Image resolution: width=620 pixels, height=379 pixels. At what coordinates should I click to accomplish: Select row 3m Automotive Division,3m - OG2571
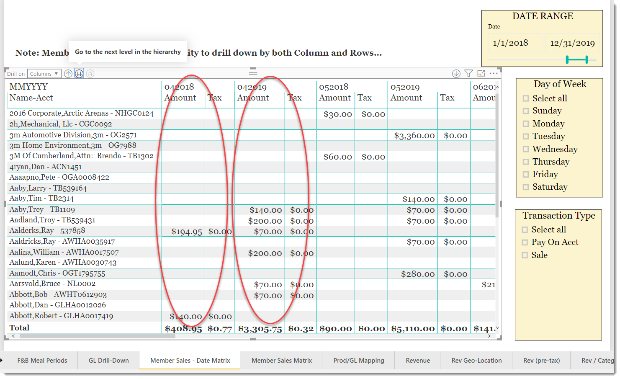click(x=73, y=135)
